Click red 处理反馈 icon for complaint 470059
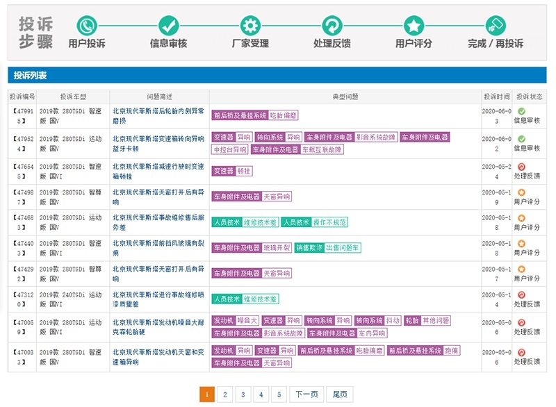 pyautogui.click(x=522, y=322)
